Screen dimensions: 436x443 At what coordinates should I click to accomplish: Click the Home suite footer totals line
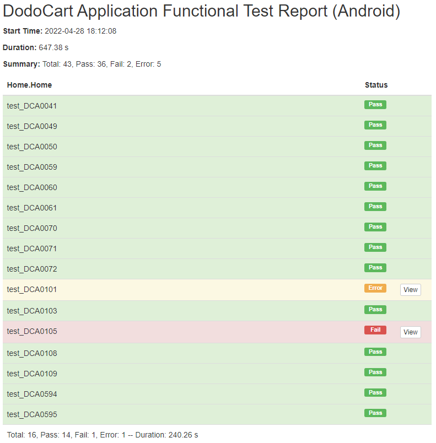tap(103, 435)
